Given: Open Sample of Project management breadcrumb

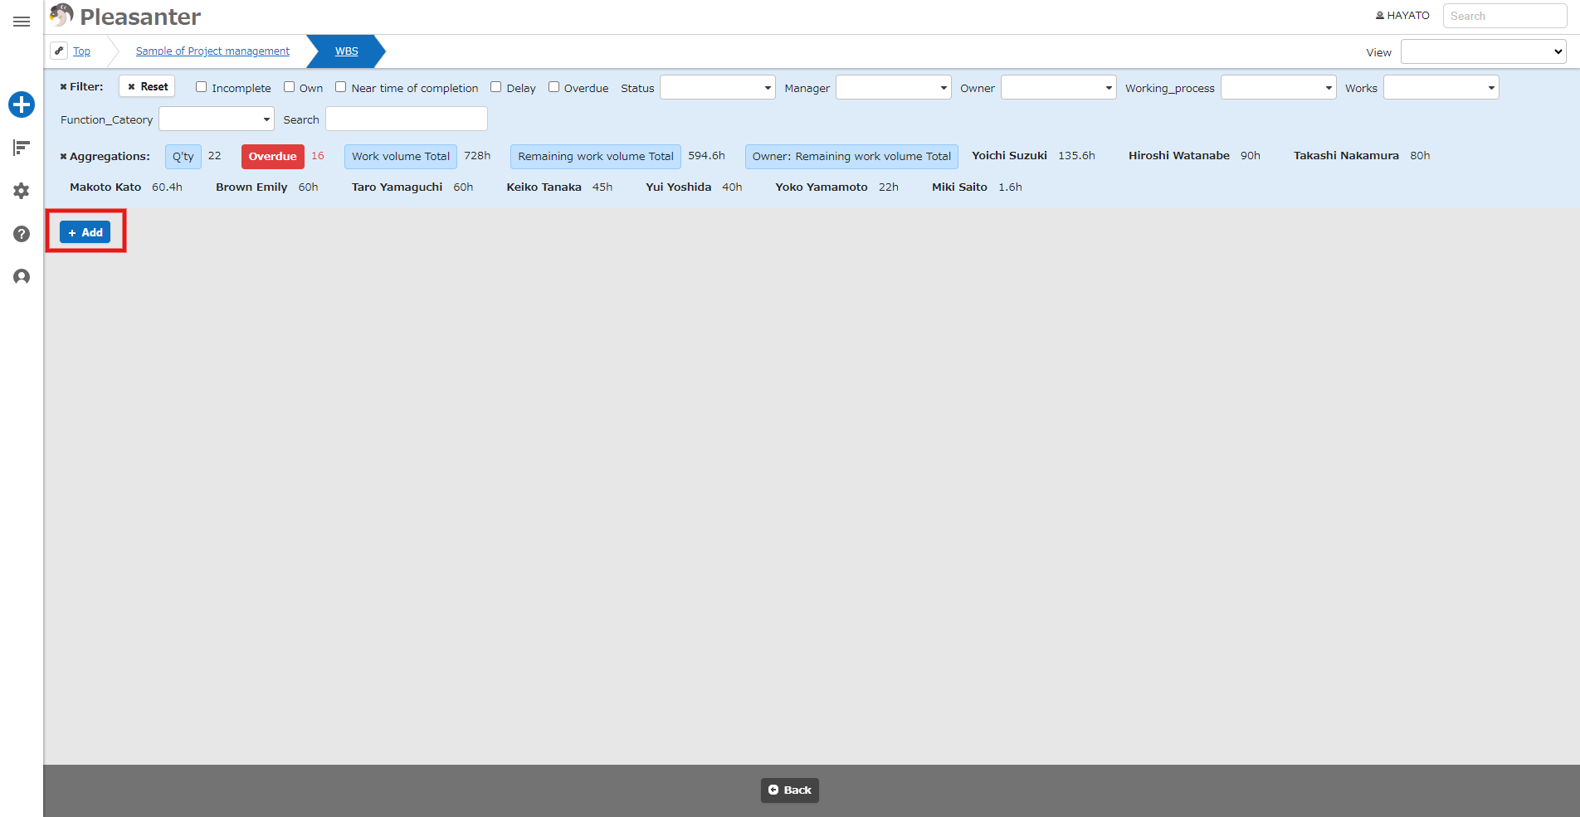Looking at the screenshot, I should [212, 51].
